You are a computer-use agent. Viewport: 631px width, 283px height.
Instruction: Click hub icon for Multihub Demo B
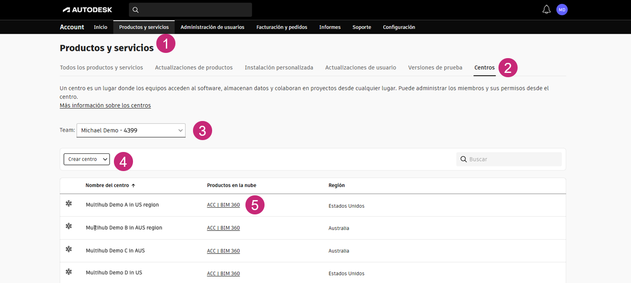click(x=69, y=226)
